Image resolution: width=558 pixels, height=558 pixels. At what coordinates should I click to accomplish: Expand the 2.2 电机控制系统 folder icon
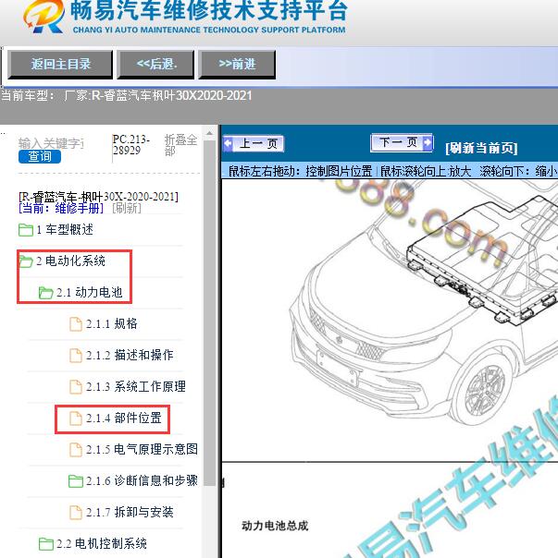[x=45, y=544]
